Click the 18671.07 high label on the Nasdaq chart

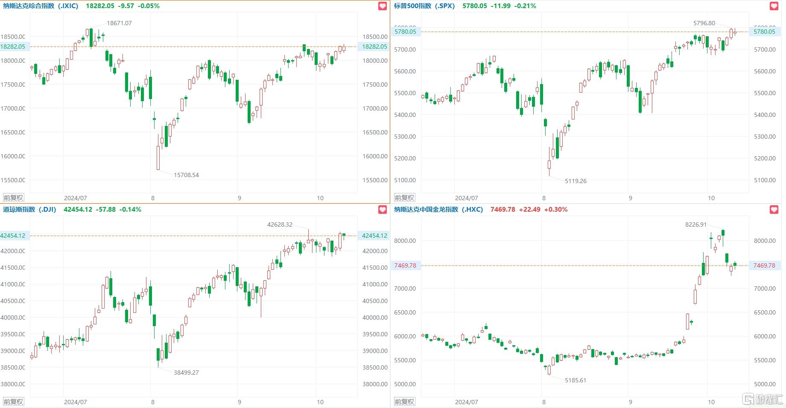[x=119, y=23]
